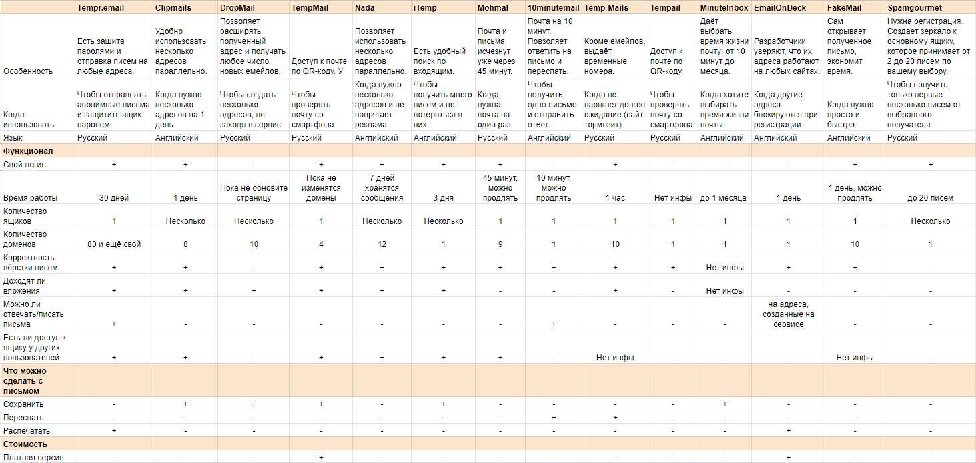The width and height of the screenshot is (976, 463).
Task: Click the 10minutemail column header
Action: coord(553,8)
